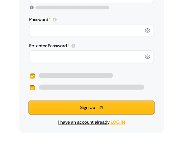Click the first checkbox's gray label text
The height and width of the screenshot is (152, 183).
[x=76, y=75]
